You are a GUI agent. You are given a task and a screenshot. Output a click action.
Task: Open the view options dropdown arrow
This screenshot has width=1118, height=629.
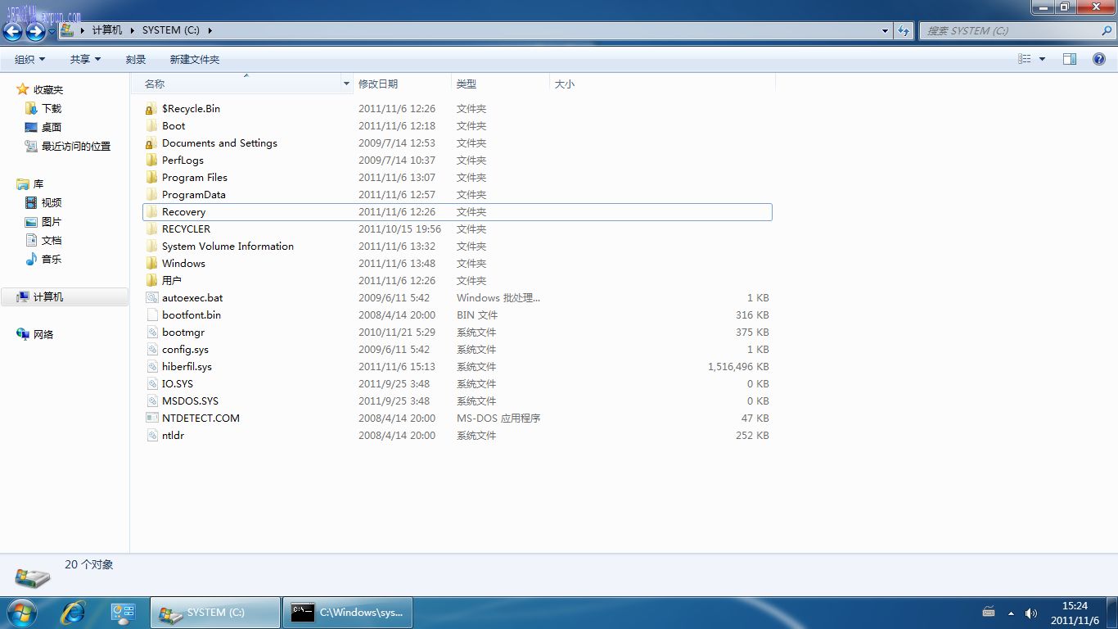tap(1042, 59)
